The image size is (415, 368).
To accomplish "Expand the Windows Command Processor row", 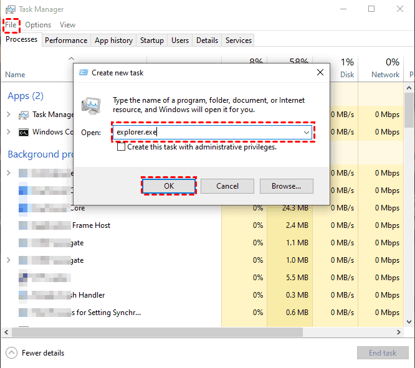I will 9,132.
